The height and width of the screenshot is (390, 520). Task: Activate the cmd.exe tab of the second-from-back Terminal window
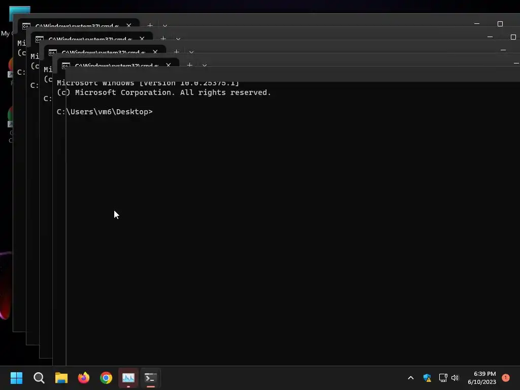(92, 36)
